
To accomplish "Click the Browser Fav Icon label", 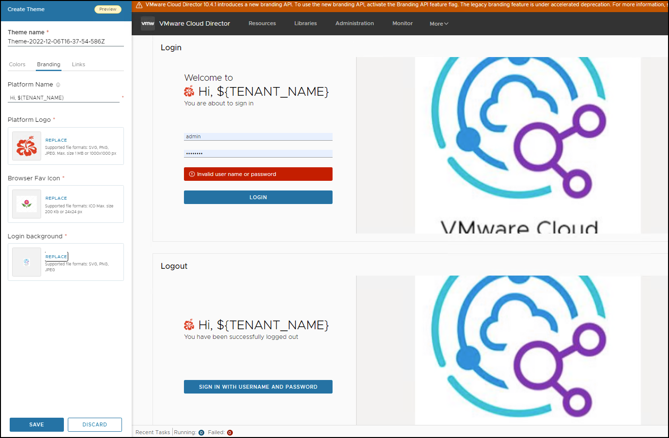I will coord(34,178).
